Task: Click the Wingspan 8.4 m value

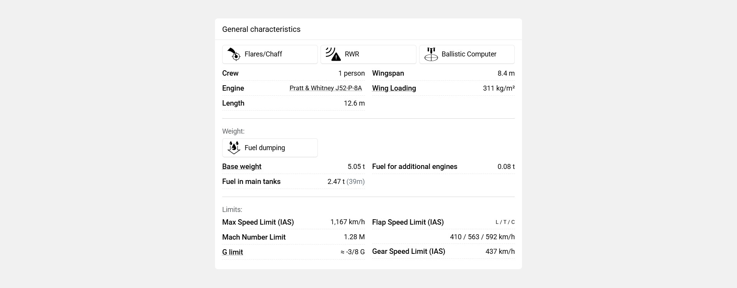Action: 506,73
